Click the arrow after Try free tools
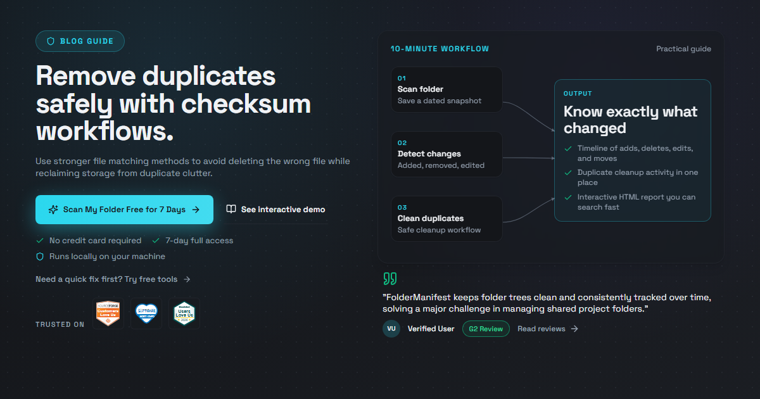The image size is (760, 399). pyautogui.click(x=187, y=279)
